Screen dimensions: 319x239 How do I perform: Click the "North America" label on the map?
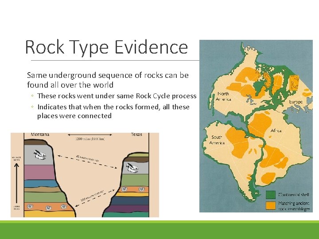(223, 96)
